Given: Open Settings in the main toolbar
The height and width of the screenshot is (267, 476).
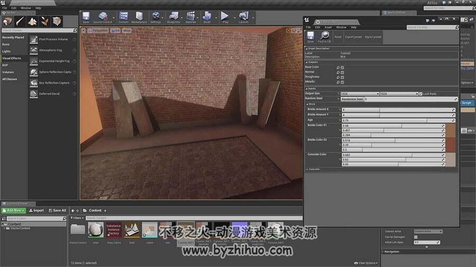Looking at the screenshot, I should pos(155,17).
